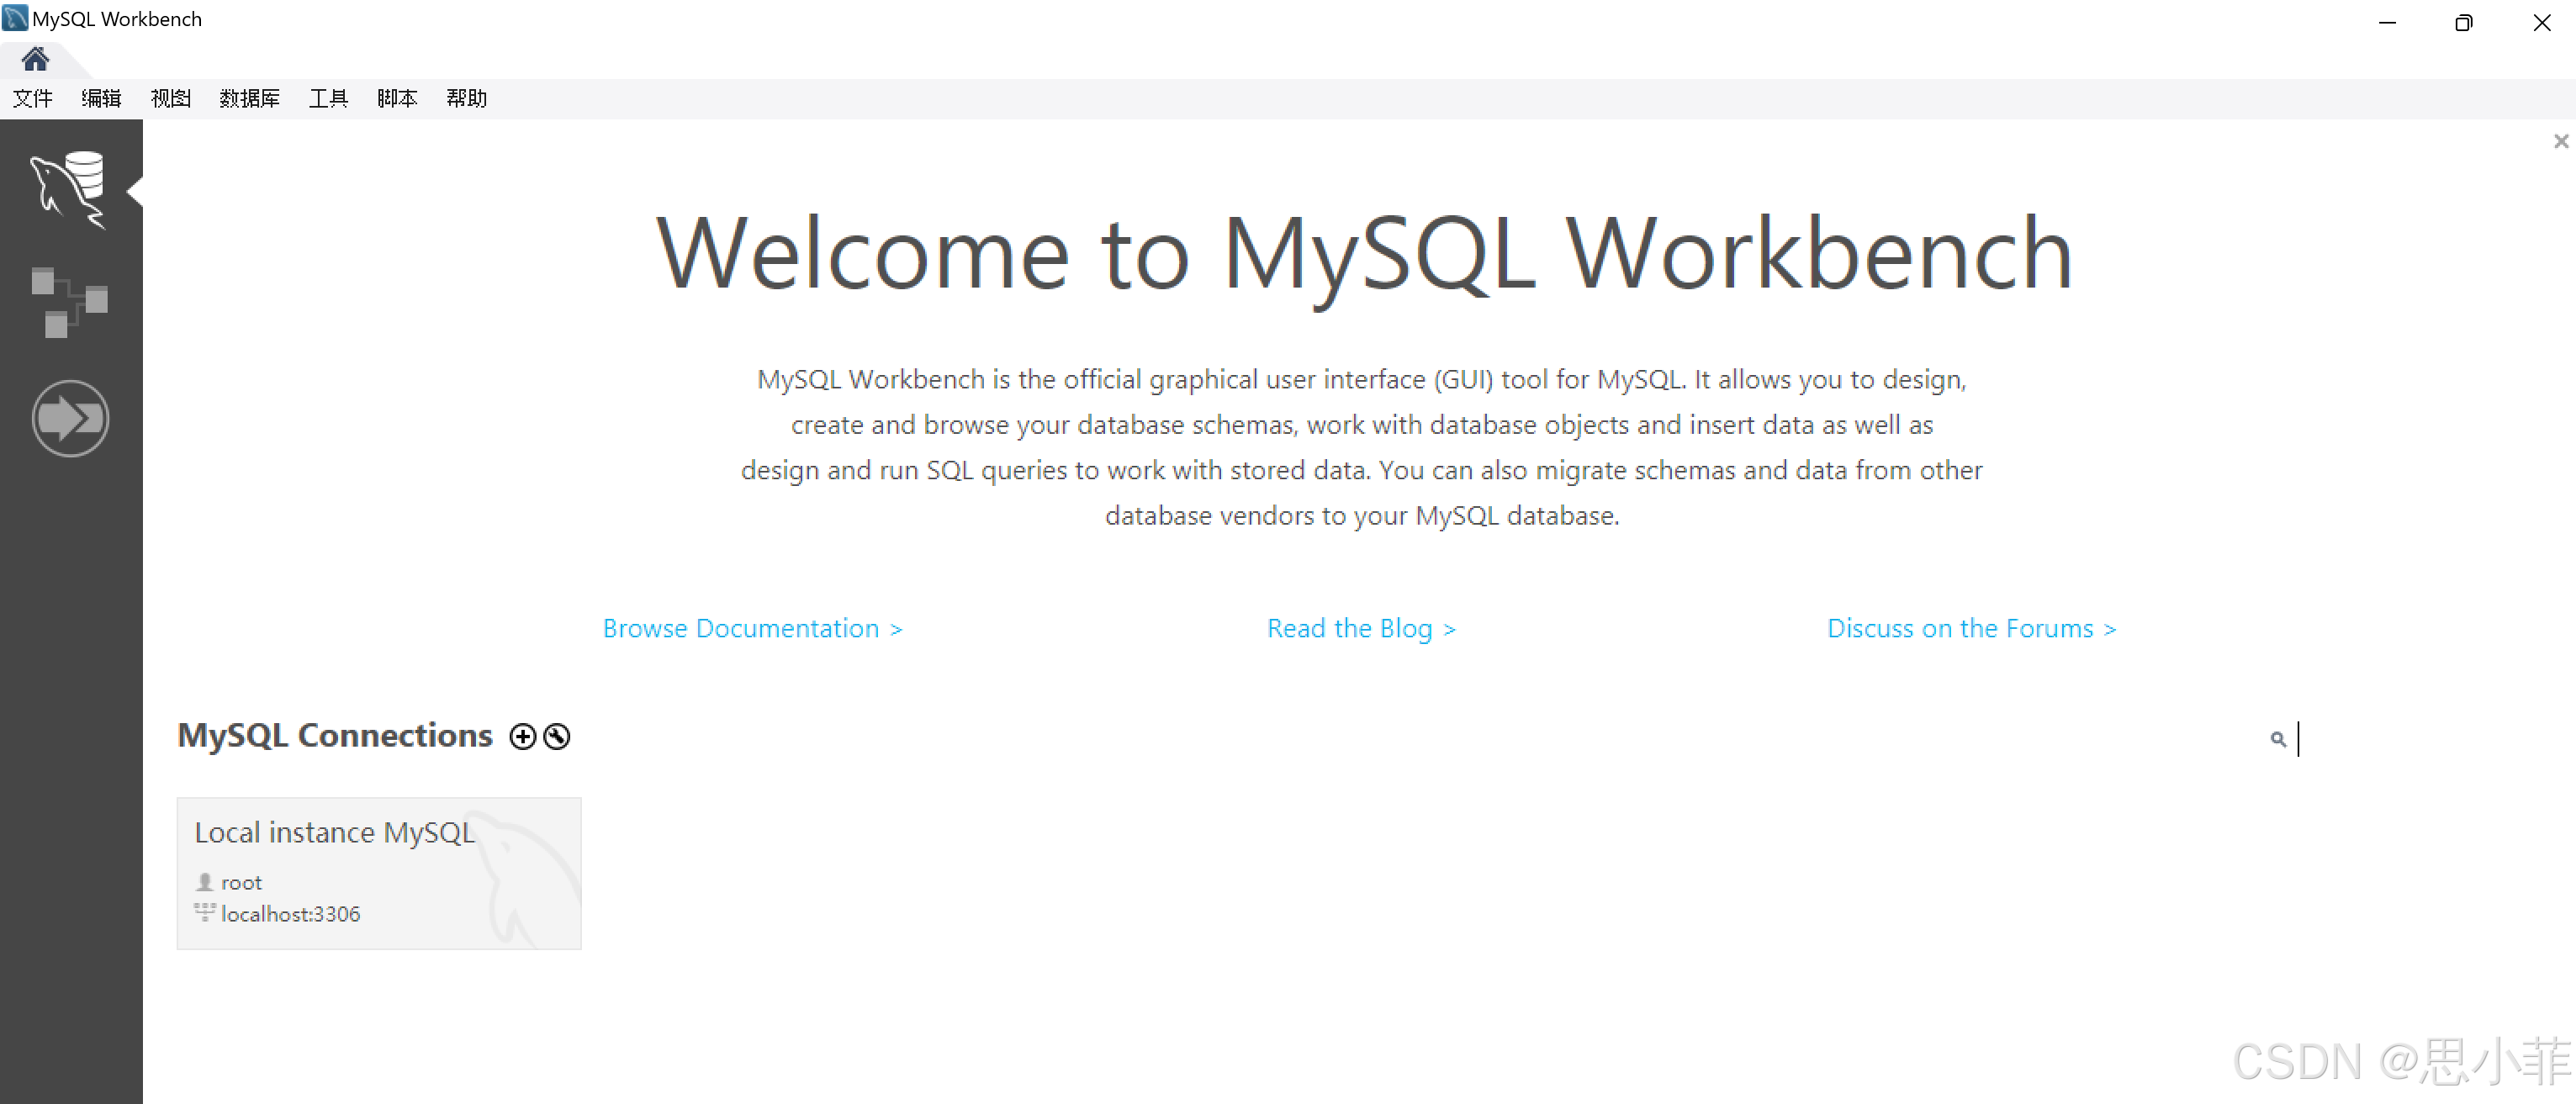This screenshot has height=1104, width=2576.
Task: Open the 文件 menu
Action: tap(32, 98)
